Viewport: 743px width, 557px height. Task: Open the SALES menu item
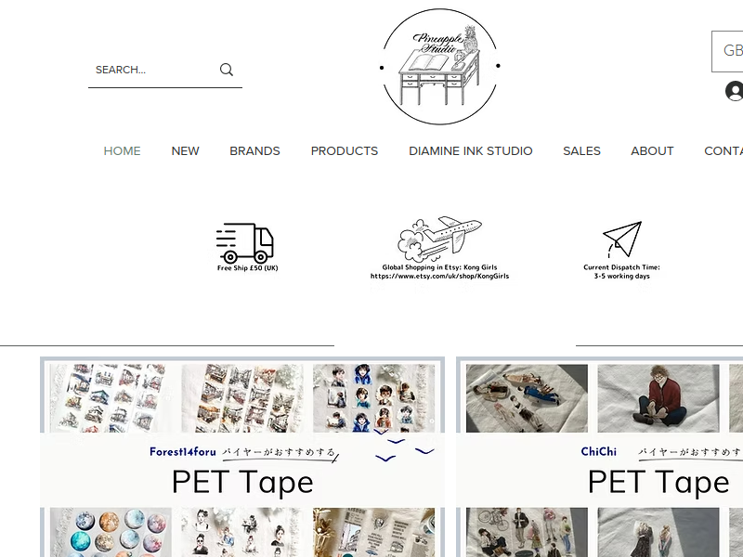(x=582, y=150)
